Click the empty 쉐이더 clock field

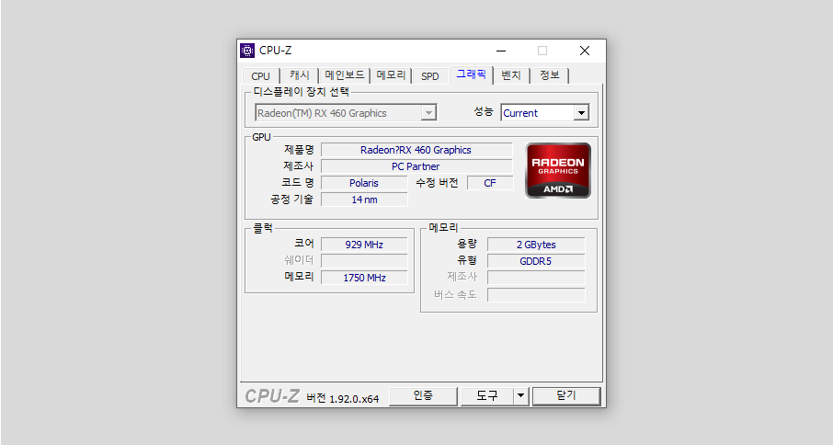pyautogui.click(x=364, y=261)
